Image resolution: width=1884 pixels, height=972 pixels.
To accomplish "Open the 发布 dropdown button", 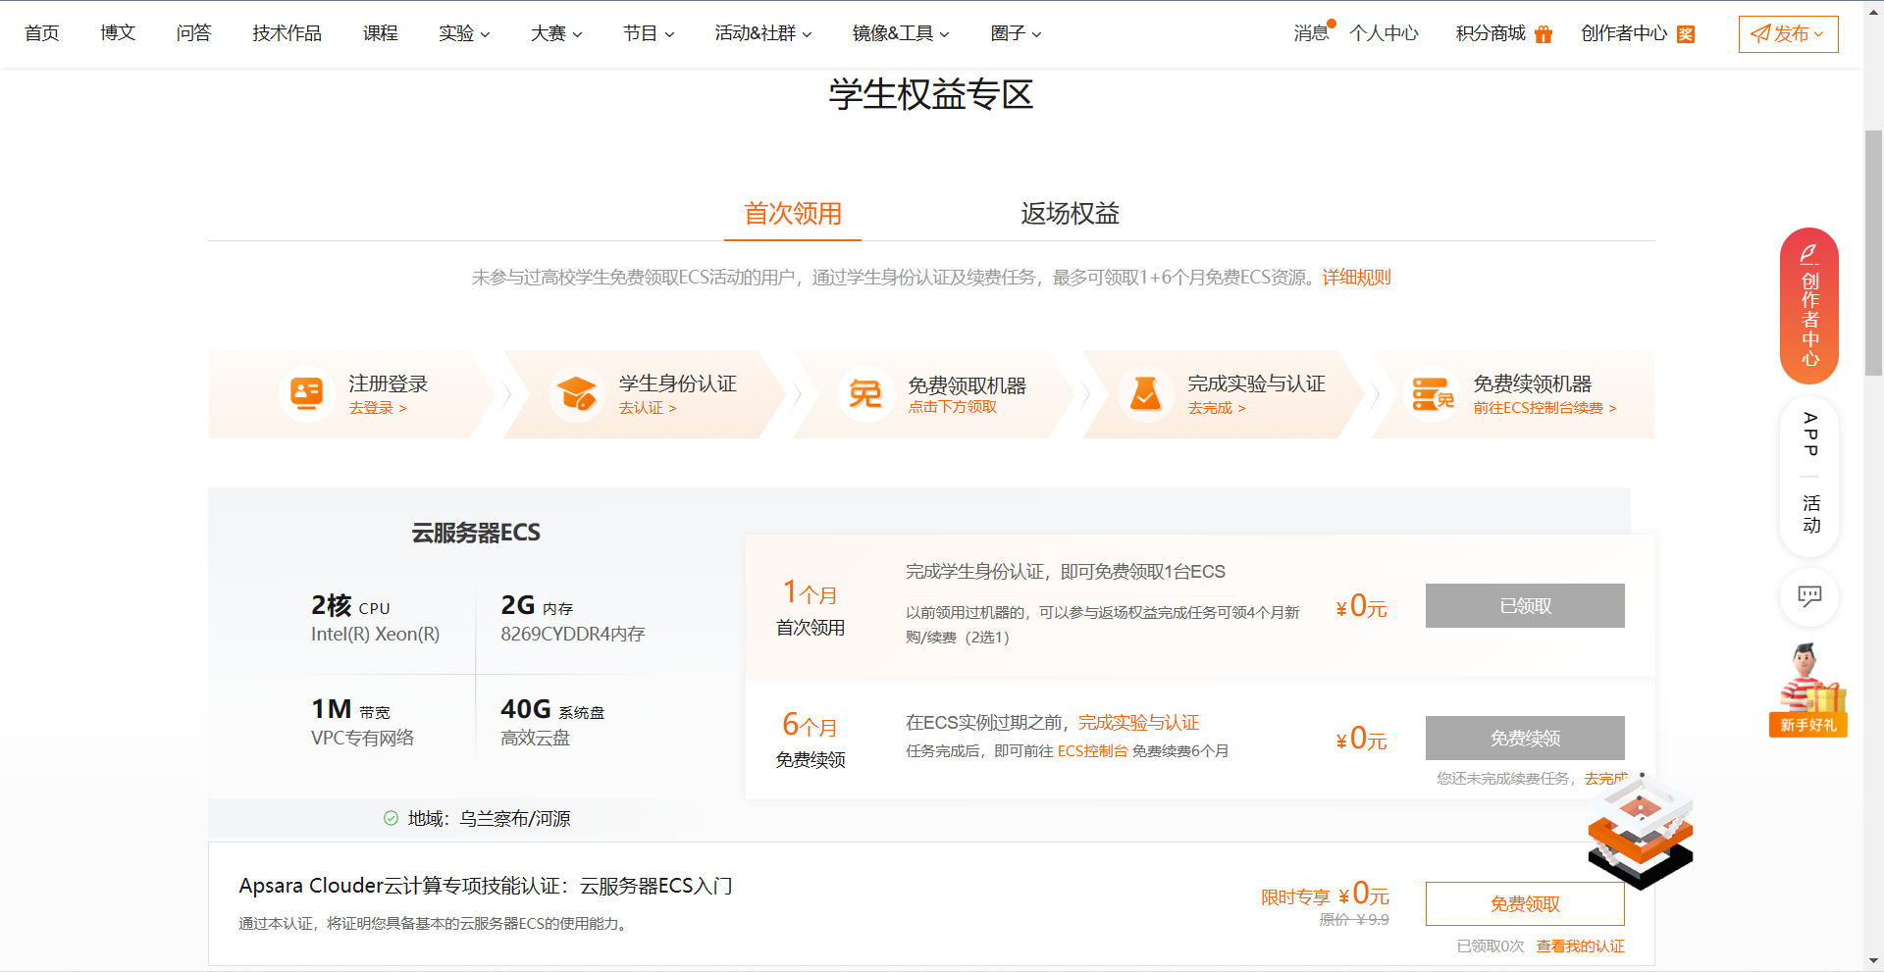I will (x=1788, y=34).
